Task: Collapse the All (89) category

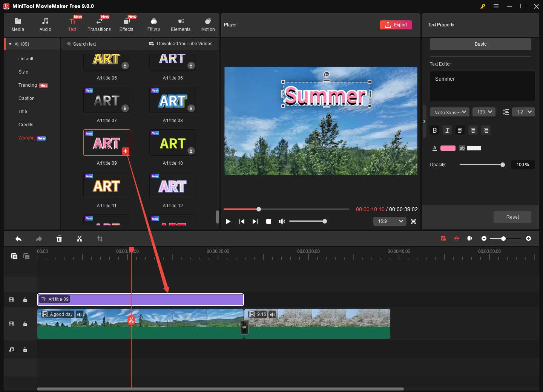Action: 10,44
